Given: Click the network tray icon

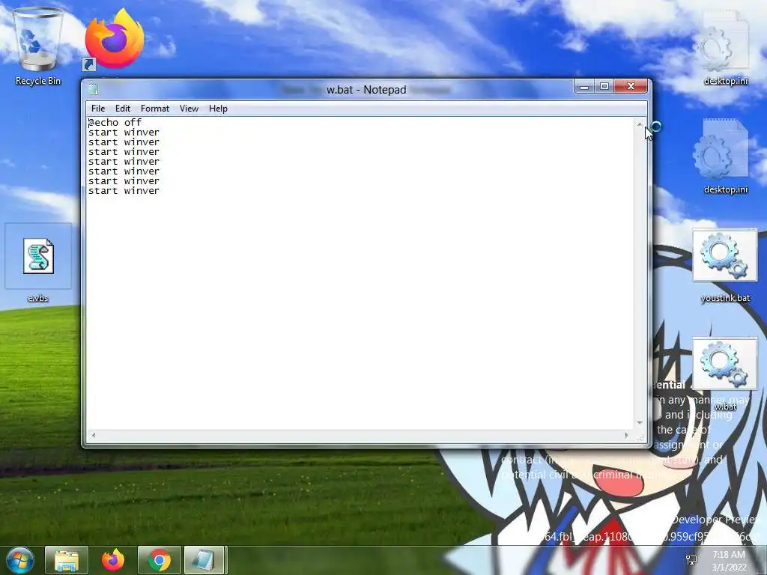Looking at the screenshot, I should pyautogui.click(x=691, y=560).
